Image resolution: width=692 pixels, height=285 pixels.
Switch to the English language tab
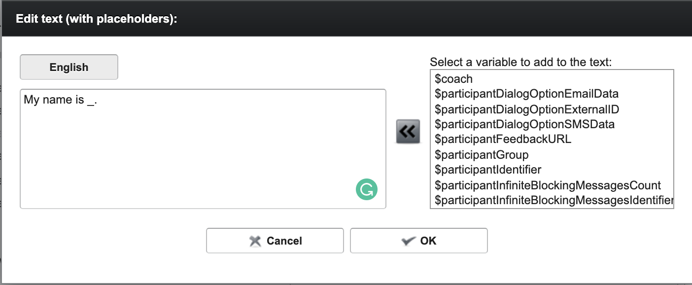69,67
